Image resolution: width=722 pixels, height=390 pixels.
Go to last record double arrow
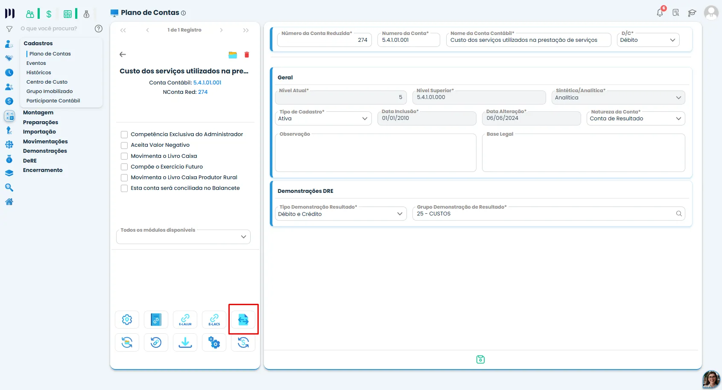point(246,30)
